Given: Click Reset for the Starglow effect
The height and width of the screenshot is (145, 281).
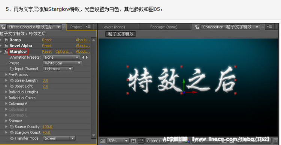Looking at the screenshot, I should (x=47, y=52).
